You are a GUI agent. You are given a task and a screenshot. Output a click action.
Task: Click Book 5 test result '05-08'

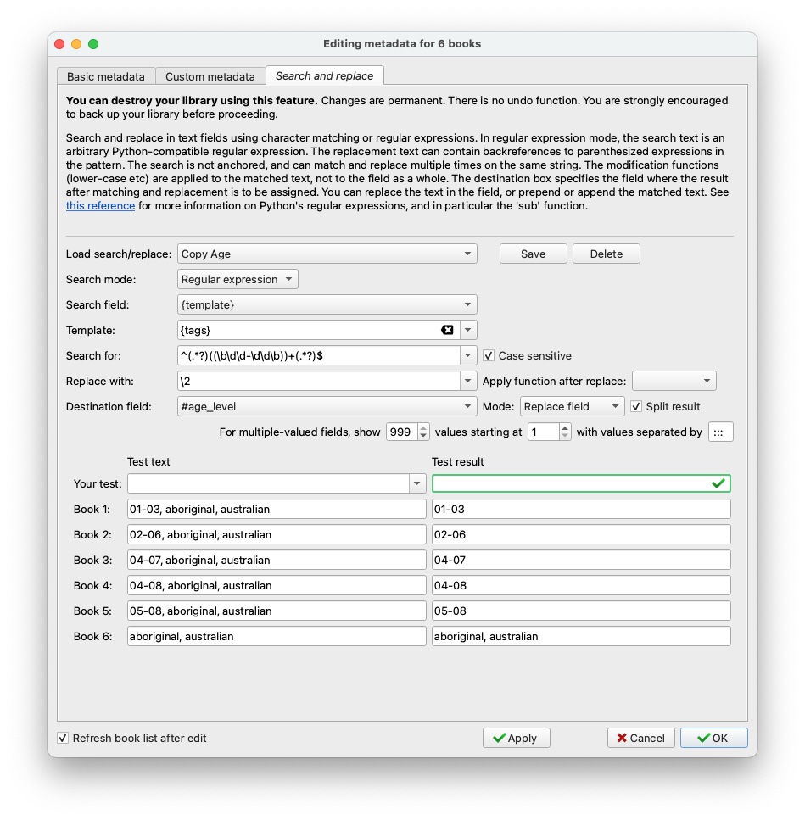(581, 611)
